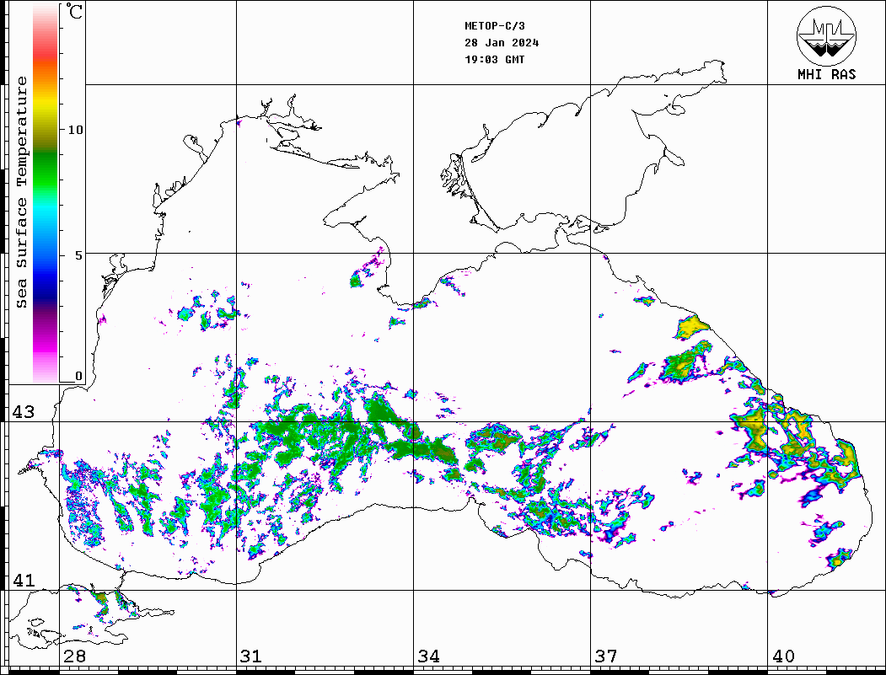Click the date '28 Jan 2024'
This screenshot has width=886, height=675.
tap(502, 43)
